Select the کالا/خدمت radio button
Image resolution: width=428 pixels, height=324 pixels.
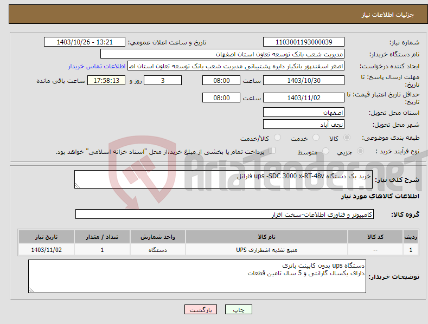pyautogui.click(x=277, y=138)
